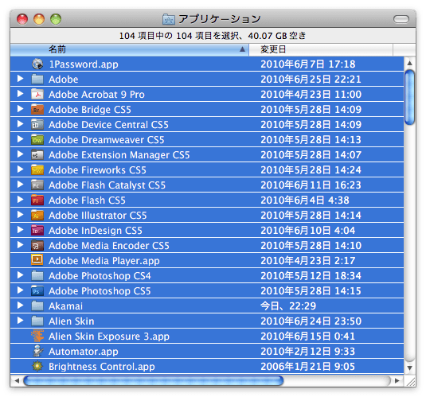Expand Adobe Photoshop CS4 disclosure triangle
426x397 pixels.
[20, 275]
